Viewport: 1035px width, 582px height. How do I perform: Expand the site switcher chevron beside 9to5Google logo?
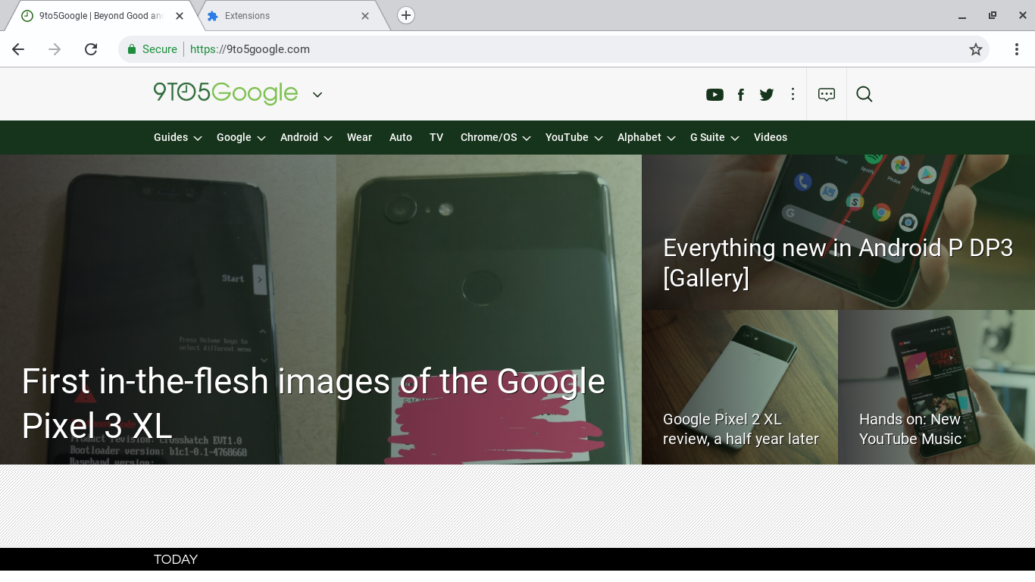(317, 95)
